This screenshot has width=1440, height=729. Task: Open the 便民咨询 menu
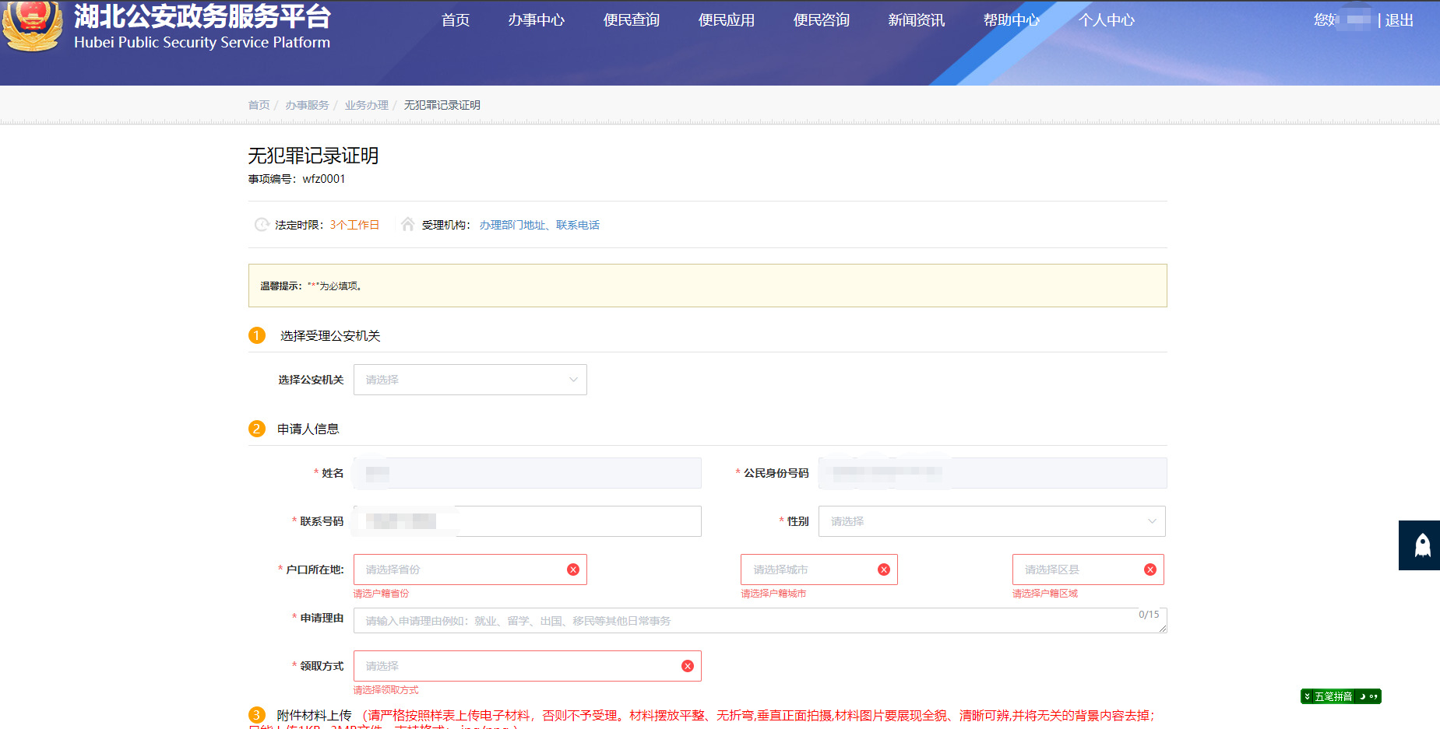822,20
